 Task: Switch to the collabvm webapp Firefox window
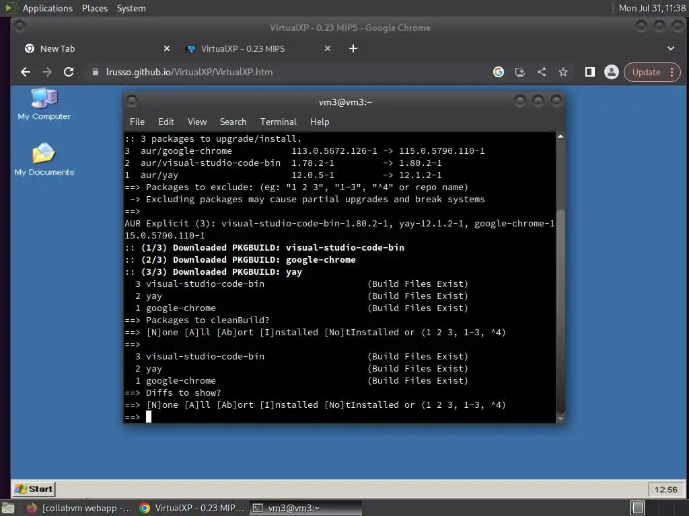79,508
